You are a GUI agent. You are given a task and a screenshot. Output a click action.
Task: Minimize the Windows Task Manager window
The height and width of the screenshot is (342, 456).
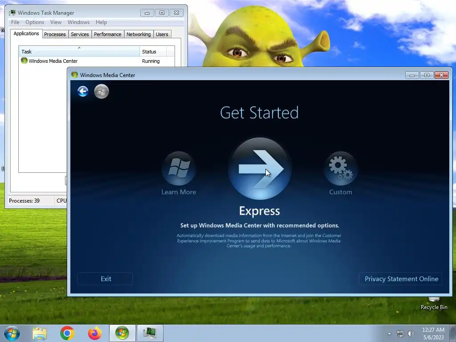point(147,13)
